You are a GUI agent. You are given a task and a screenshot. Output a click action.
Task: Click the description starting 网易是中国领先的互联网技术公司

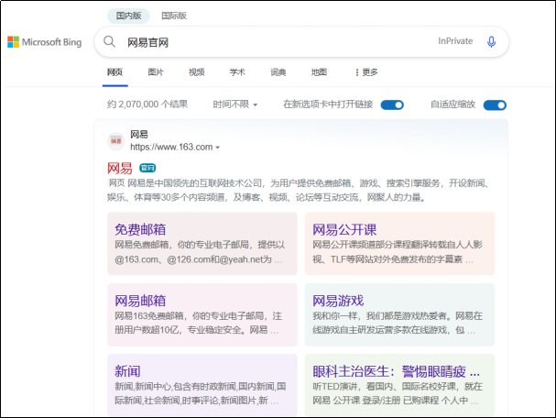click(299, 190)
